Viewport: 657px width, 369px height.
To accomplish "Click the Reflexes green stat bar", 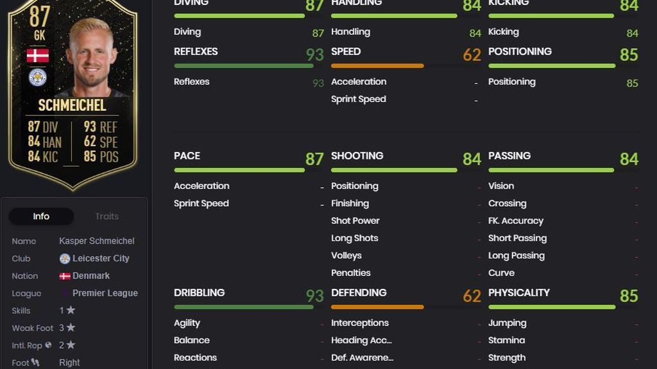I will pyautogui.click(x=243, y=66).
